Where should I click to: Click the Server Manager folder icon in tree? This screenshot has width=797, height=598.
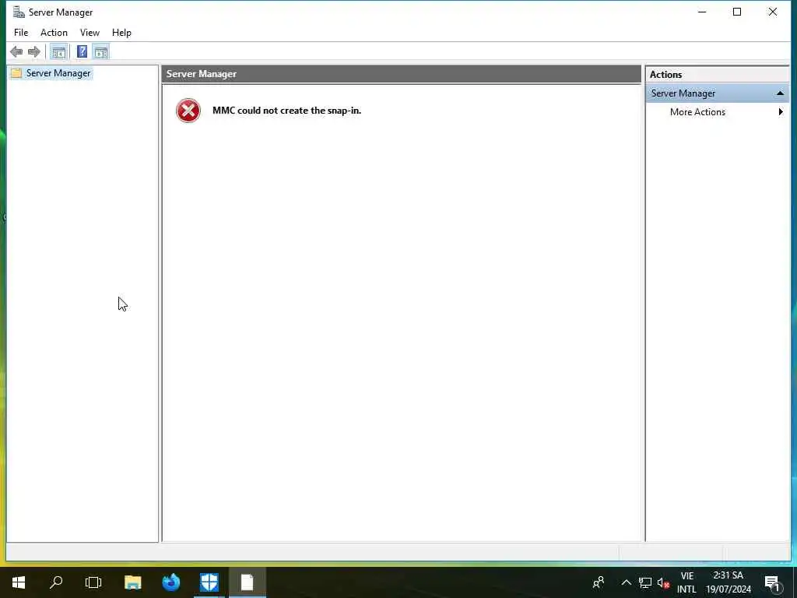tap(16, 73)
